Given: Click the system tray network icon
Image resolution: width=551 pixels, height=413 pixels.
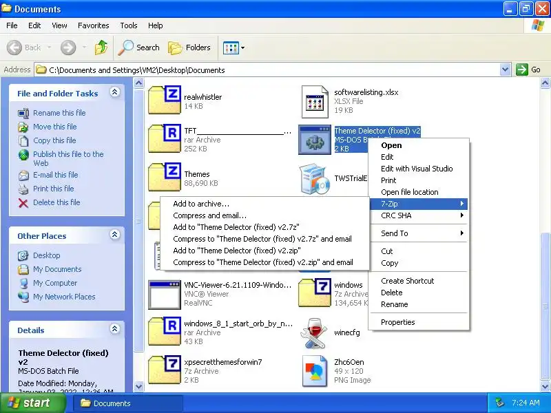Looking at the screenshot, I should [499, 403].
